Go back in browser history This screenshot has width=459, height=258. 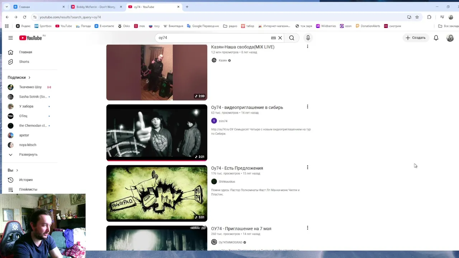tap(7, 17)
